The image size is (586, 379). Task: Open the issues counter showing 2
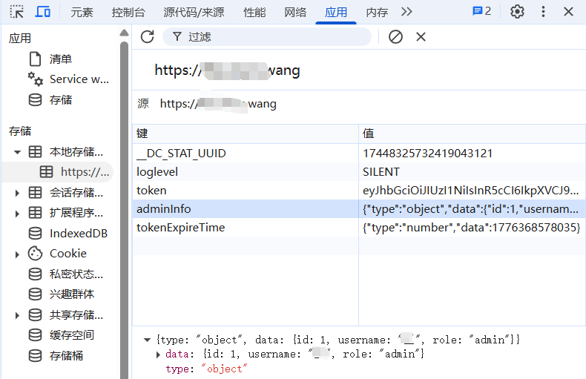coord(481,11)
